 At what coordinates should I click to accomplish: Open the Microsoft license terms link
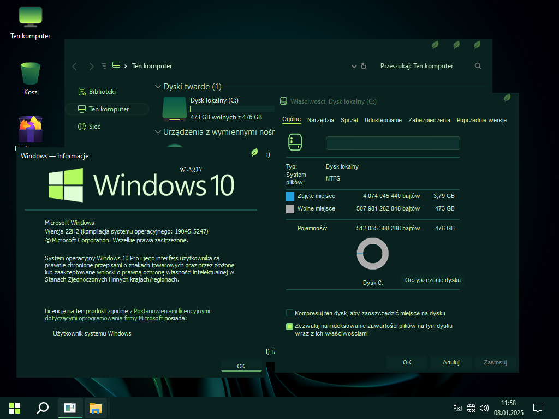(171, 311)
